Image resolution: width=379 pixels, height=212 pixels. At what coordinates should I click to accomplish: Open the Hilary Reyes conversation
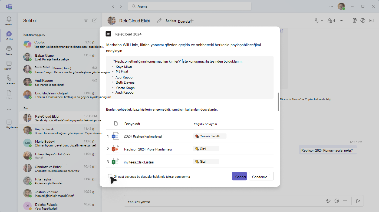[x=60, y=156]
